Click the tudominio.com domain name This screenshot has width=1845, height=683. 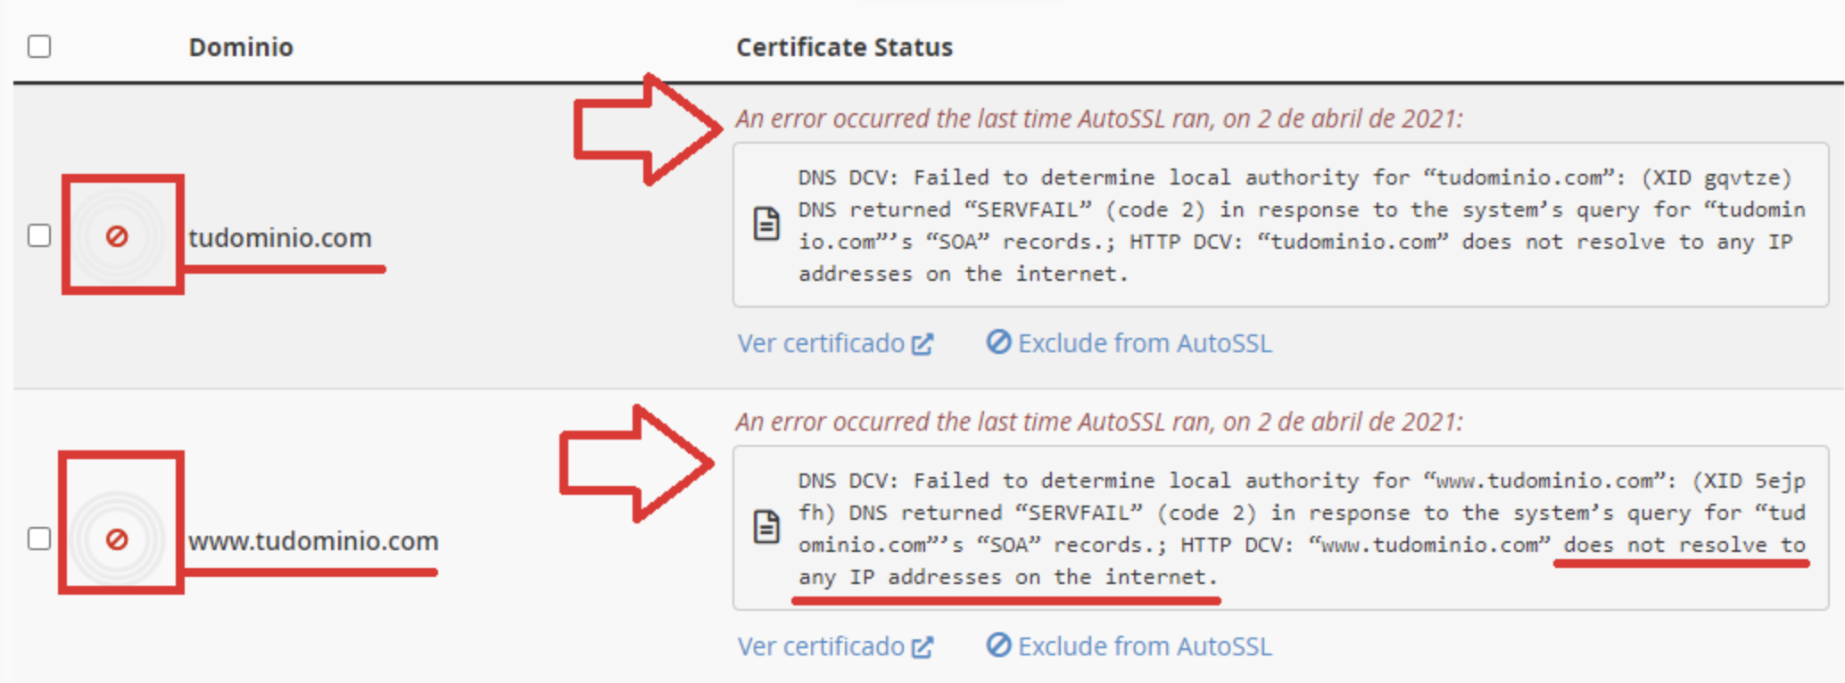tap(279, 238)
